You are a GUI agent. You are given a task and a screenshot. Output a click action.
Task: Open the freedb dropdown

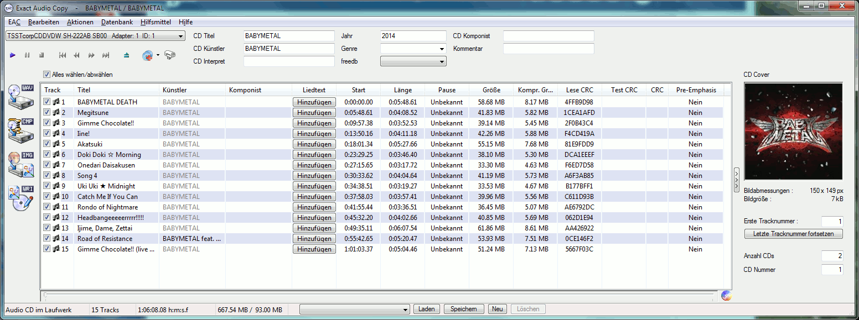(413, 61)
